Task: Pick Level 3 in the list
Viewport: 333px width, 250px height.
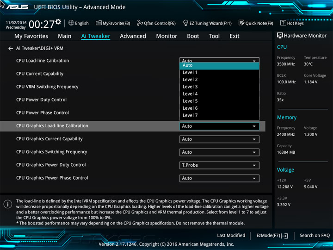Action: [x=219, y=87]
